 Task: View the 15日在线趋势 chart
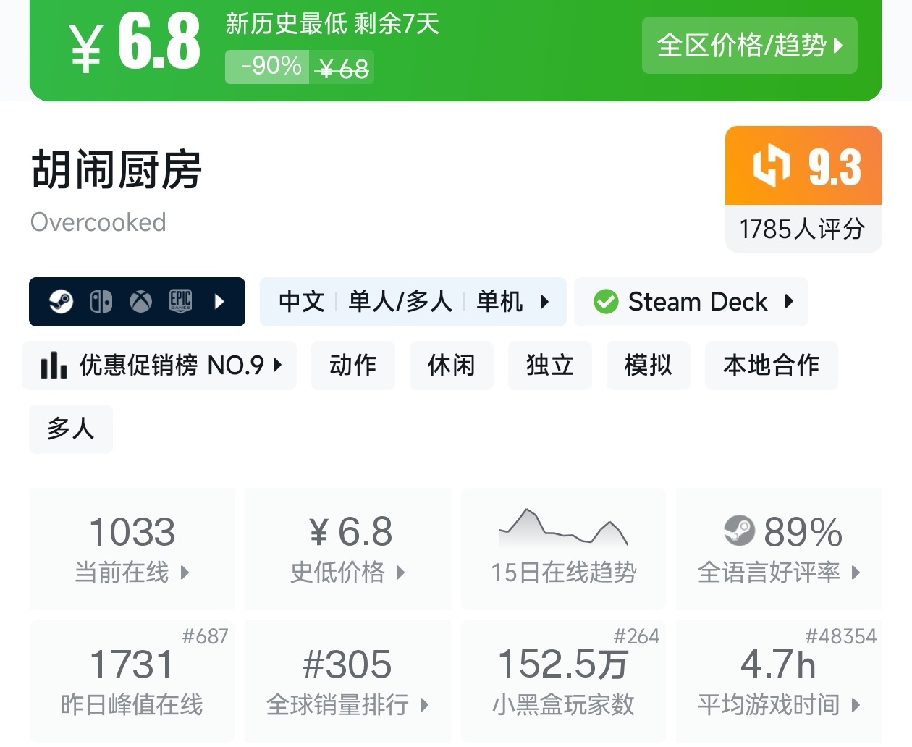click(x=563, y=548)
